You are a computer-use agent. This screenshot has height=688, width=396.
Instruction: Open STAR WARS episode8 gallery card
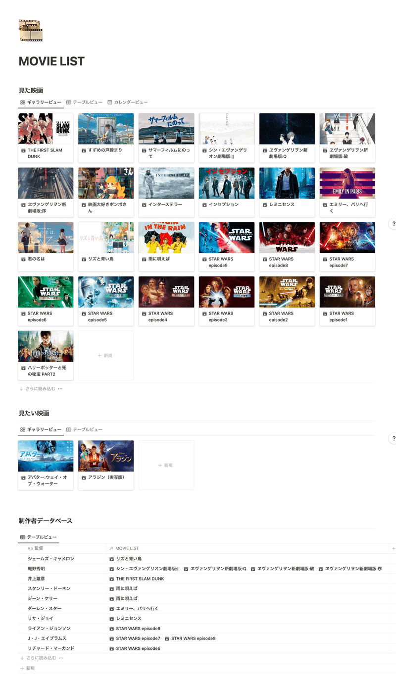(287, 247)
